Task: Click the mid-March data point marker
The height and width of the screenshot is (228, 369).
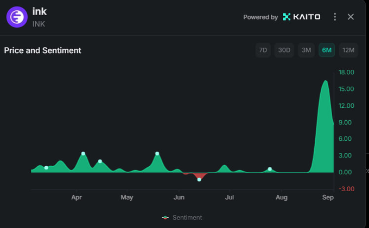Action: [x=46, y=168]
